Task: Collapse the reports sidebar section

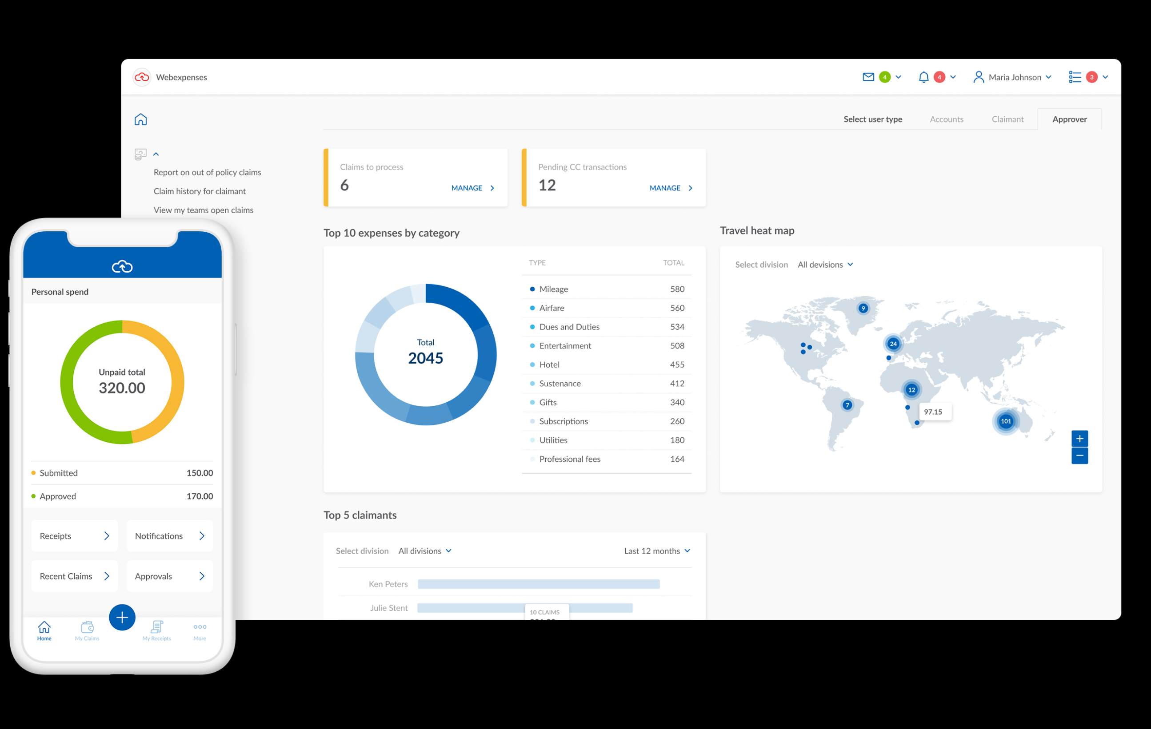Action: pyautogui.click(x=156, y=154)
